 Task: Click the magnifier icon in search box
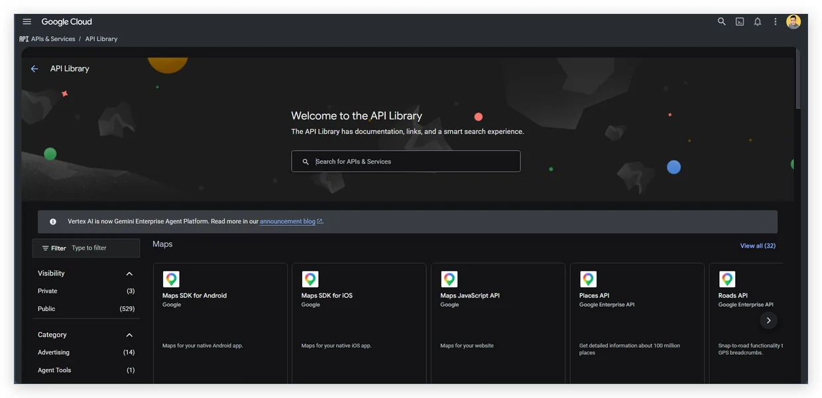coord(306,162)
